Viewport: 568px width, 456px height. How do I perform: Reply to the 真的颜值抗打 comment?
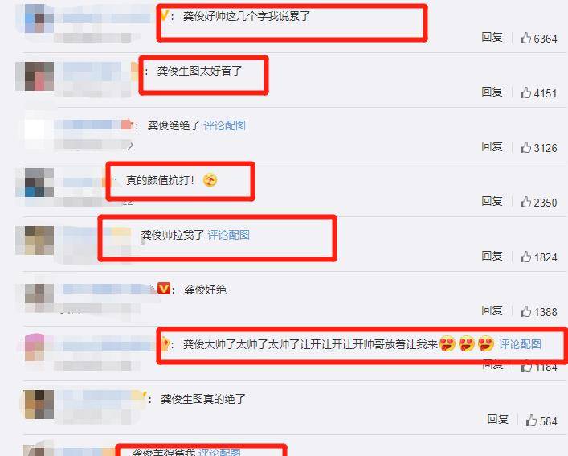pyautogui.click(x=492, y=201)
